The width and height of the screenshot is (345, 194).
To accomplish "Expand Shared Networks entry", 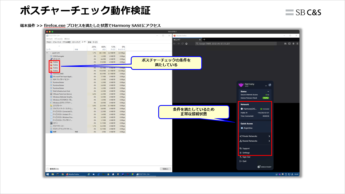I will (255, 141).
